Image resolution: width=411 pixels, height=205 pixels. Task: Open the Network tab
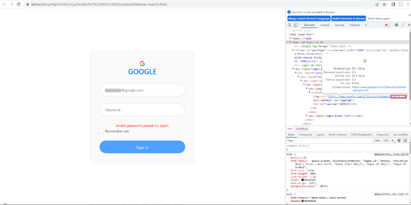click(355, 25)
